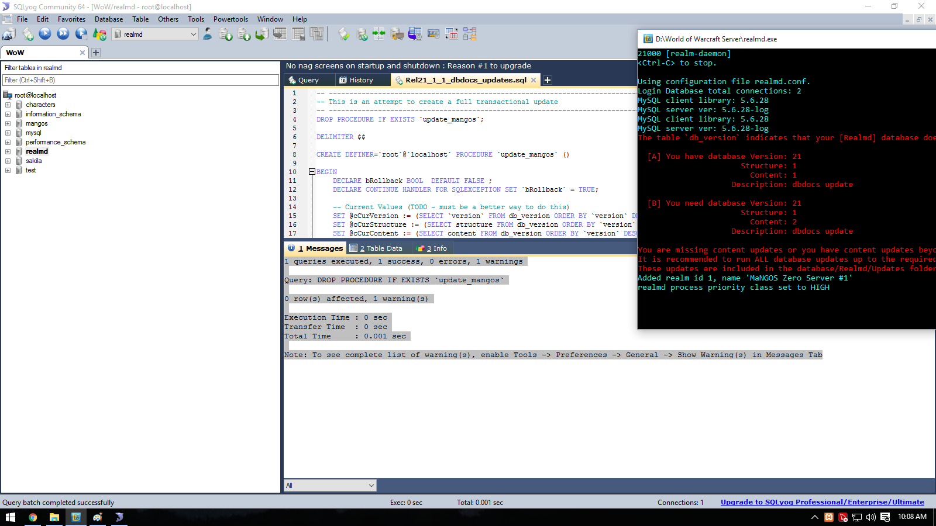Screen dimensions: 936x526
Task: Expand the performance_schema database node
Action: pos(8,142)
